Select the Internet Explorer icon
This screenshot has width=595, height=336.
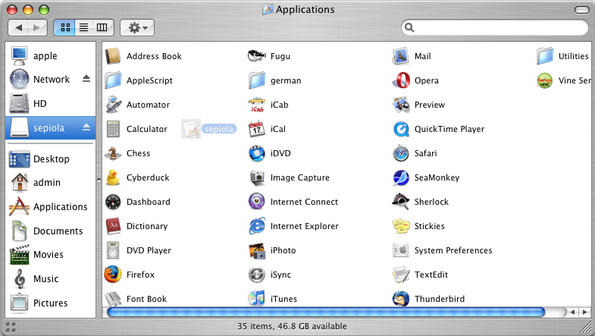(x=257, y=226)
